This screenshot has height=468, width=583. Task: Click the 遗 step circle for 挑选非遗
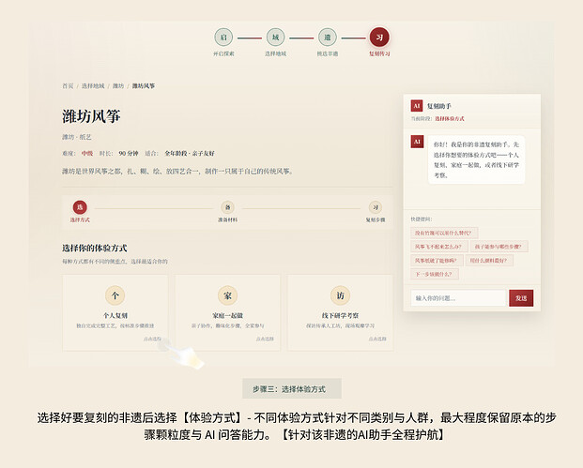click(328, 38)
